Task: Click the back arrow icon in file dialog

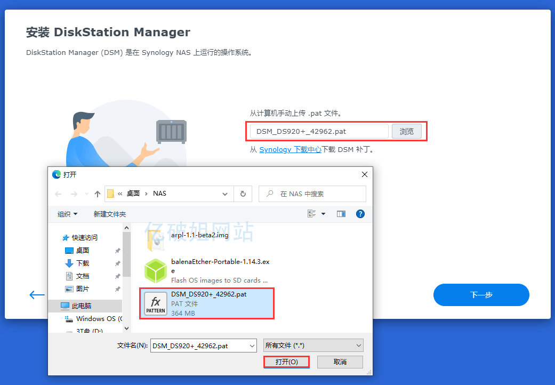Action: [x=59, y=194]
